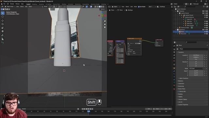The width and height of the screenshot is (209, 118).
Task: Select the Add Cube tool
Action: (x=3, y=43)
